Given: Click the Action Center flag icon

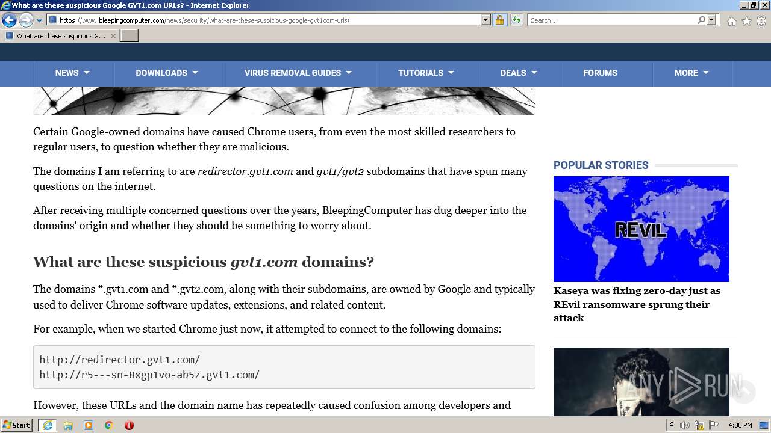Looking at the screenshot, I should coord(714,425).
